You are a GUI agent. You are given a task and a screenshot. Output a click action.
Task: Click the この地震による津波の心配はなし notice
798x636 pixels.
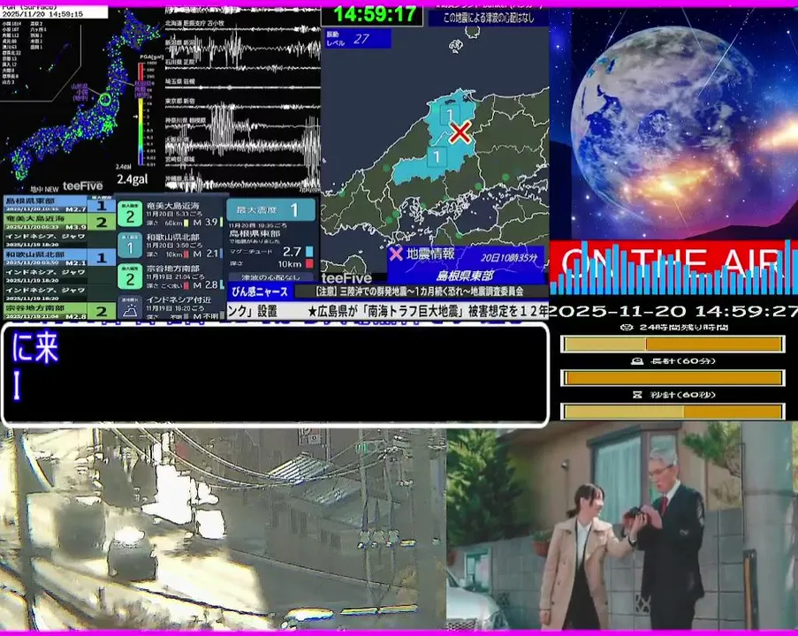tap(489, 18)
